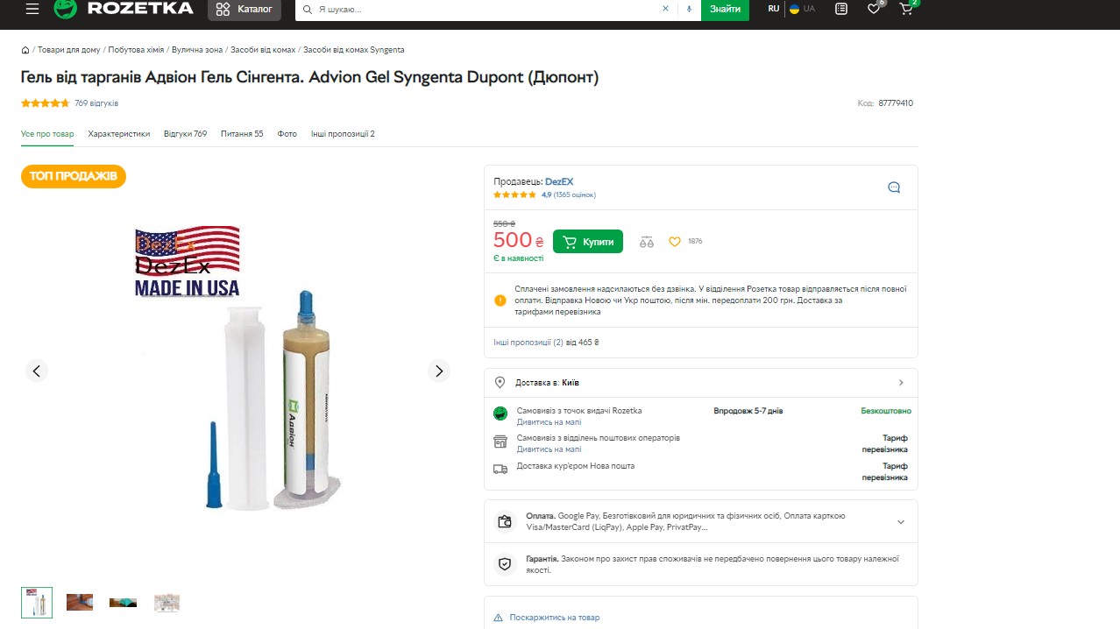Image resolution: width=1120 pixels, height=629 pixels.
Task: Switch to the 'Відгуки 769' tab
Action: [186, 134]
